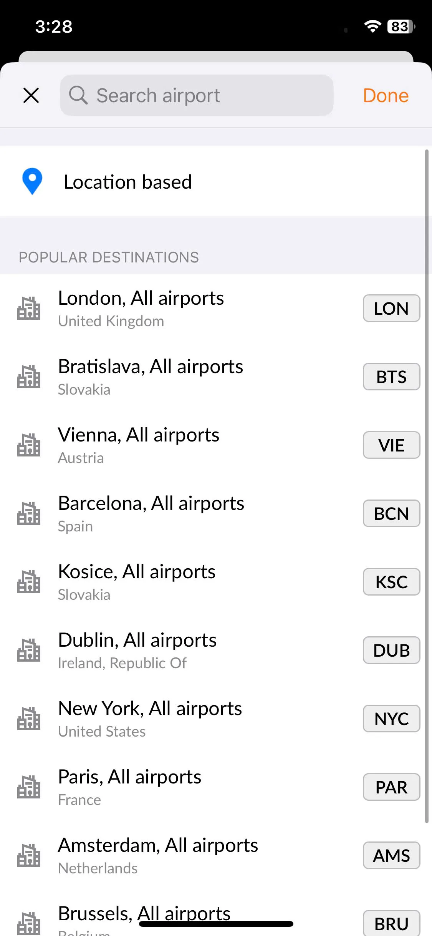Tap the city icon beside Kosice
This screenshot has width=432, height=936.
pyautogui.click(x=29, y=582)
